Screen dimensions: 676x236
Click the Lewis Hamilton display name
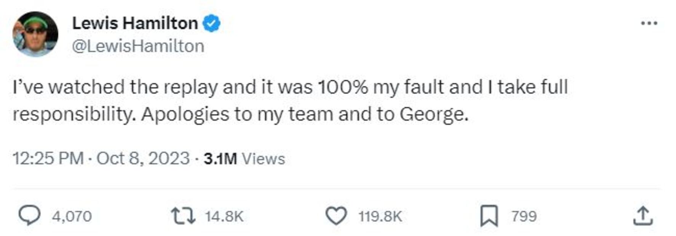[135, 23]
